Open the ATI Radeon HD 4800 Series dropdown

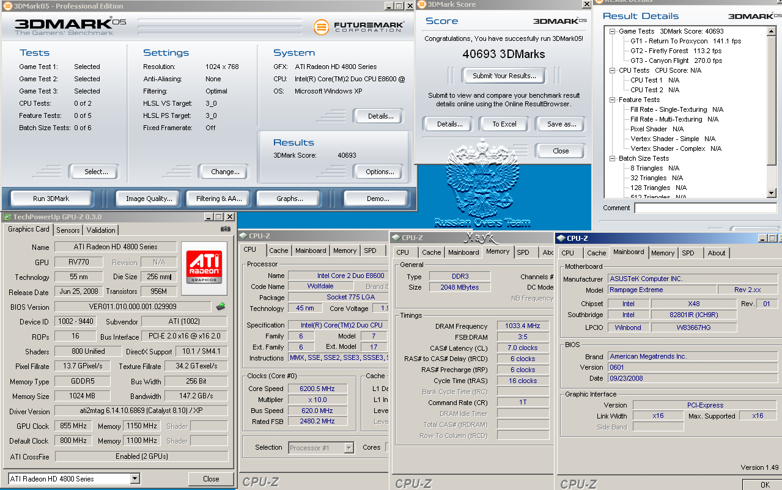click(135, 479)
